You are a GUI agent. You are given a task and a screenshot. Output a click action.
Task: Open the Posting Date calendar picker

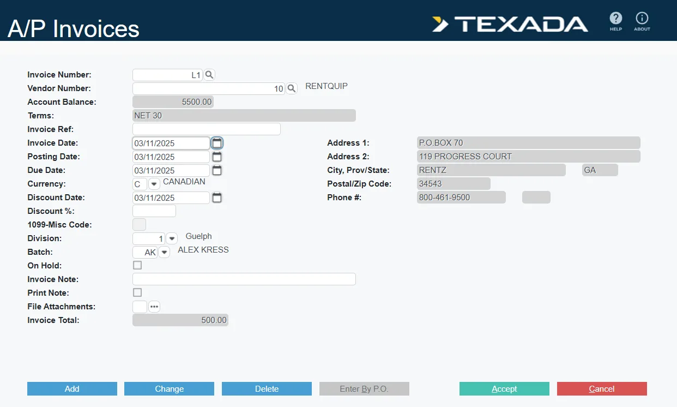coord(217,157)
